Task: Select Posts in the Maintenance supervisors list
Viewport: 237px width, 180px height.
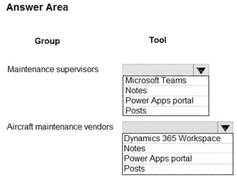Action: click(x=166, y=111)
